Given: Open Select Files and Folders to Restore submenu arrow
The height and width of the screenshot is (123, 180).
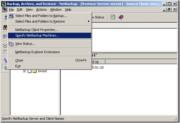Looking at the screenshot, I should click(x=89, y=21).
